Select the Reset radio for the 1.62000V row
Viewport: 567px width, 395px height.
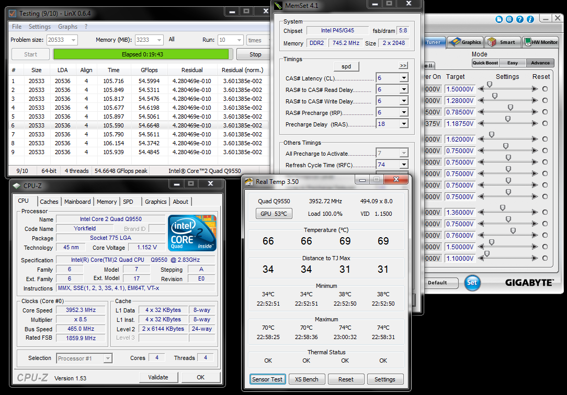(545, 139)
